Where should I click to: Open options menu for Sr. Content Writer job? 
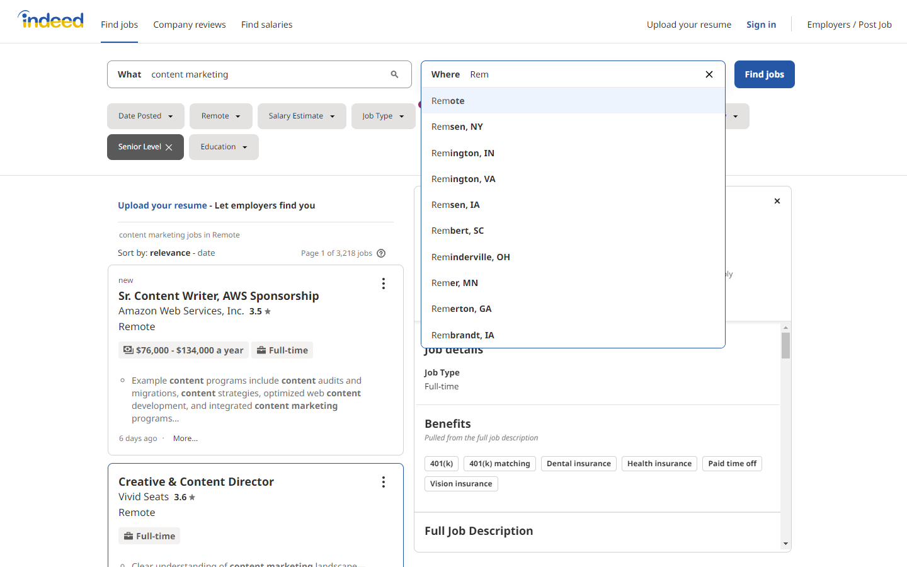click(x=383, y=283)
